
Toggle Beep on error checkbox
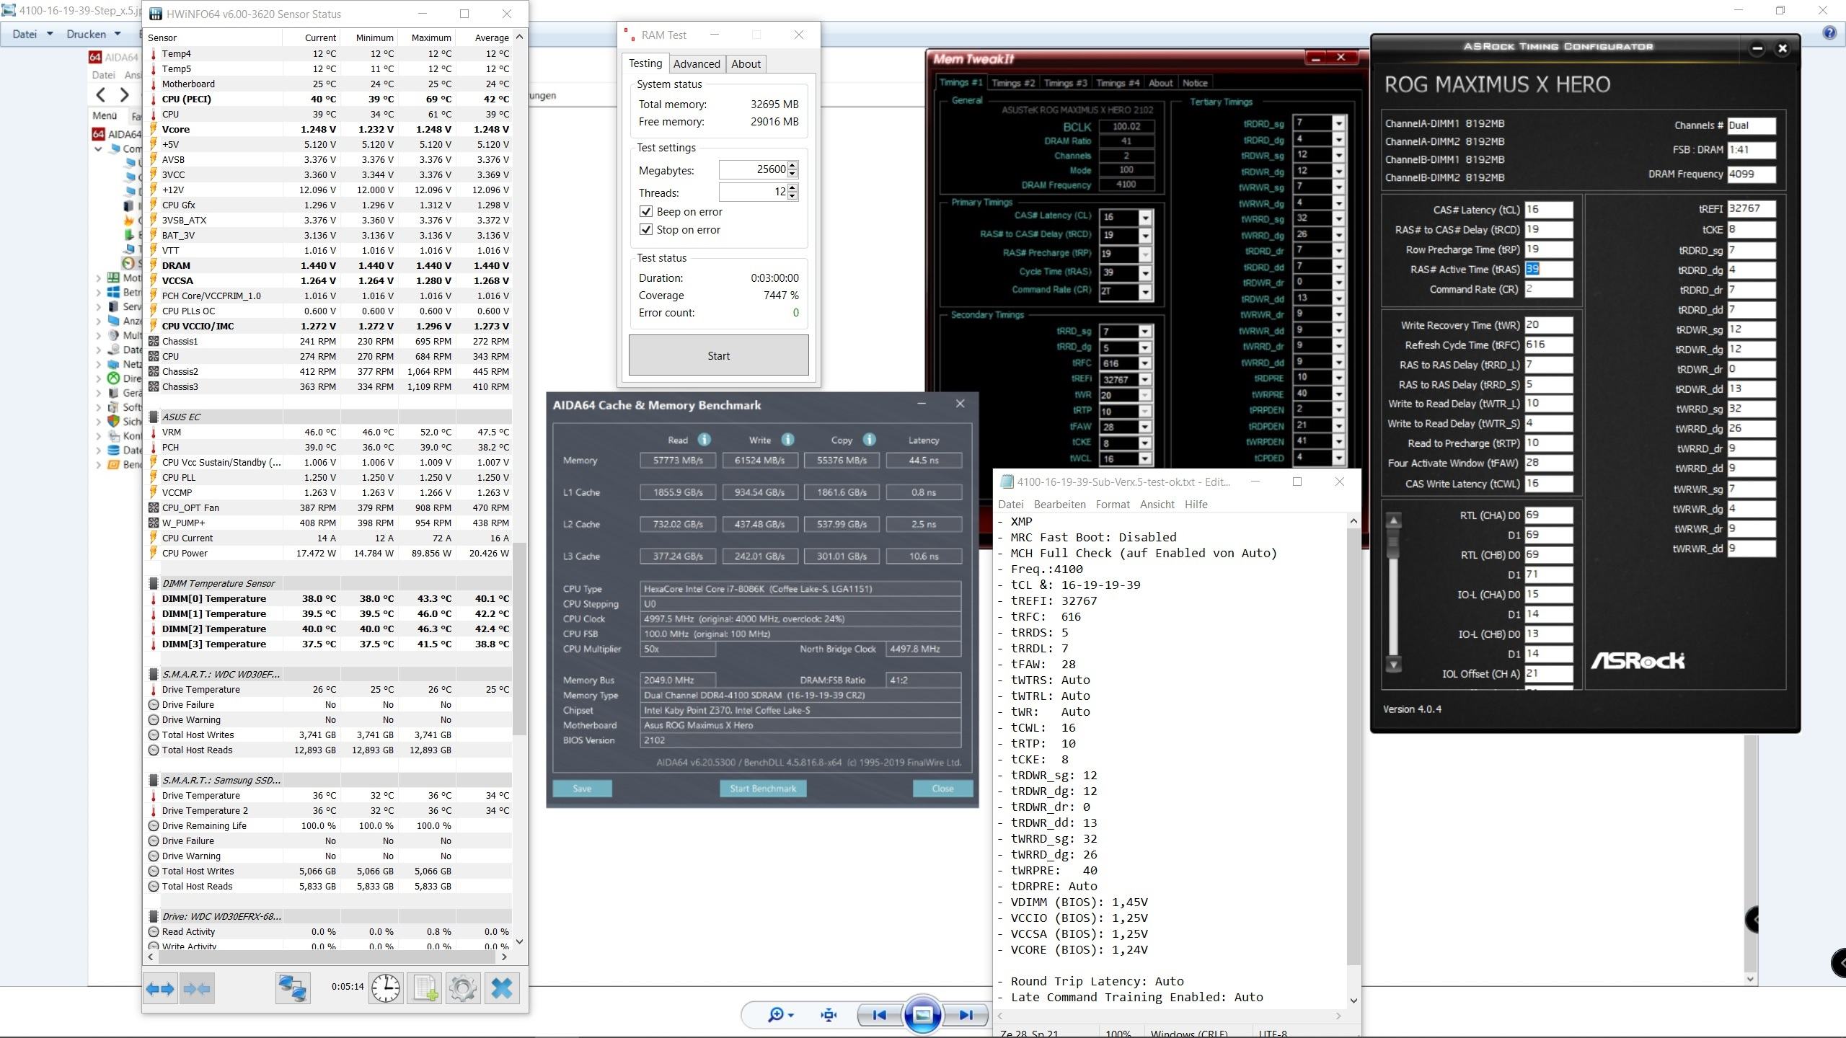pyautogui.click(x=646, y=211)
